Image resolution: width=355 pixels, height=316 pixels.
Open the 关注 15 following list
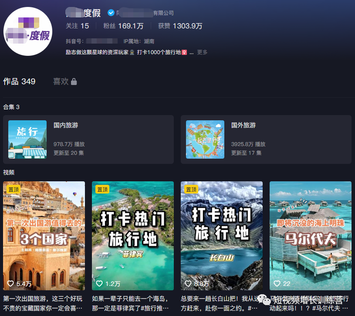pos(77,26)
